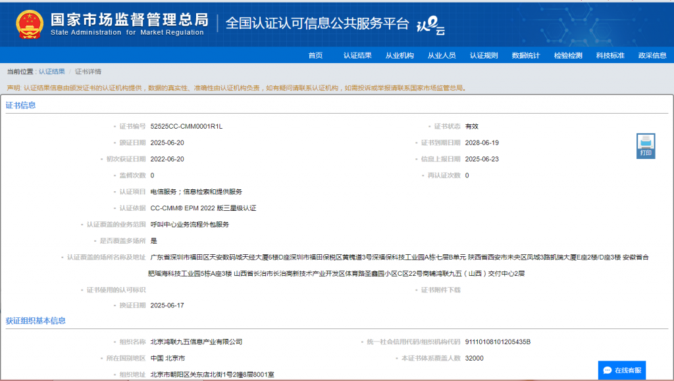674x381 pixels.
Task: Go to 首页 in navigation bar
Action: pos(315,55)
